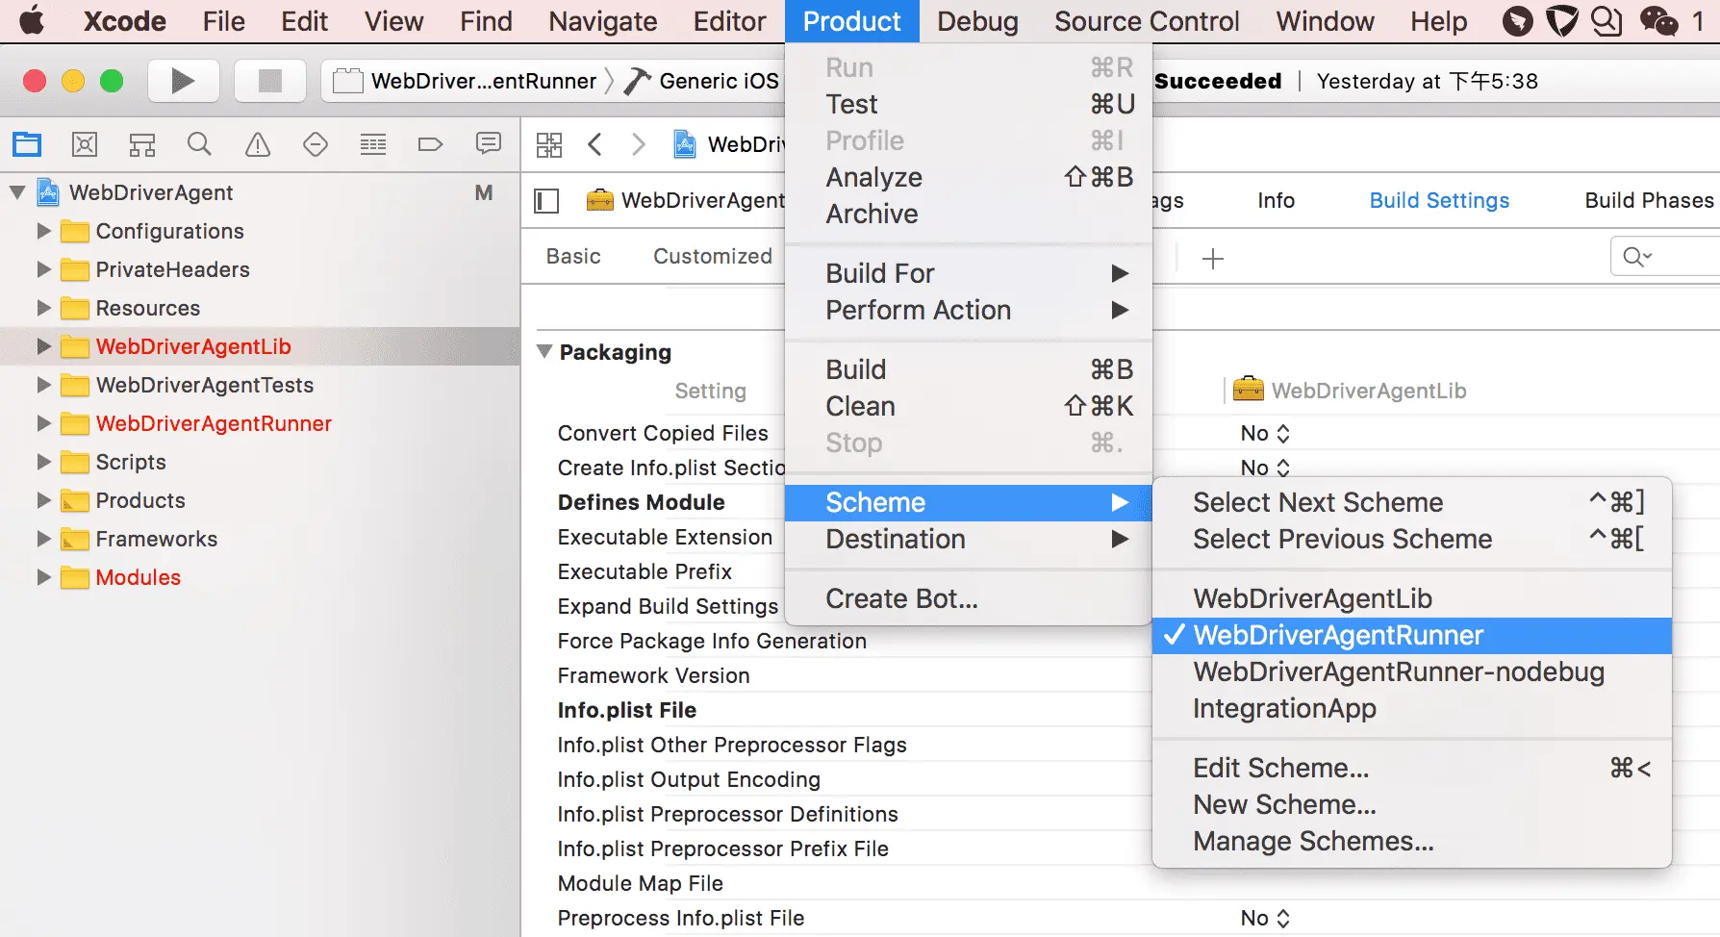
Task: Open the Build For submenu
Action: click(x=969, y=273)
